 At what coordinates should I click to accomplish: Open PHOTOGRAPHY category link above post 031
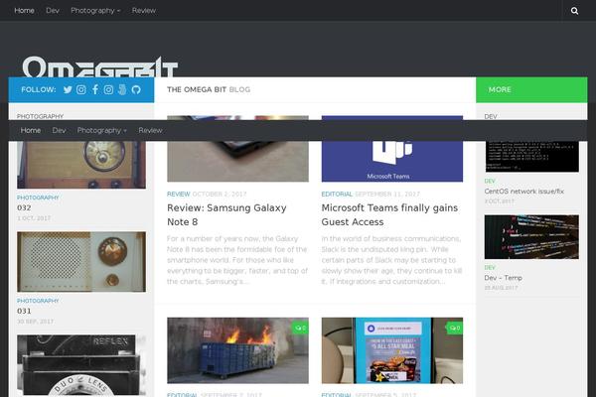38,301
